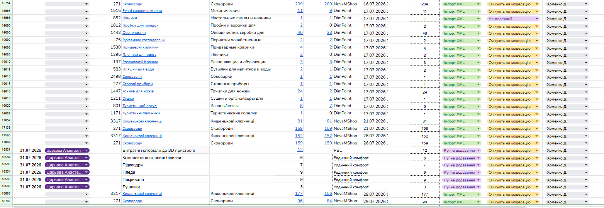Select the 'NovaMShop' cell in row 17602
The width and height of the screenshot is (604, 208).
[x=347, y=143]
